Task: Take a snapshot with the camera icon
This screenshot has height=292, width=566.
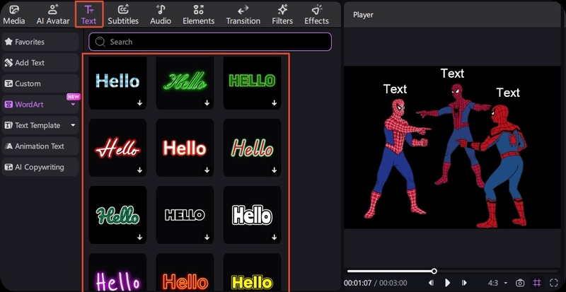Action: tap(520, 283)
